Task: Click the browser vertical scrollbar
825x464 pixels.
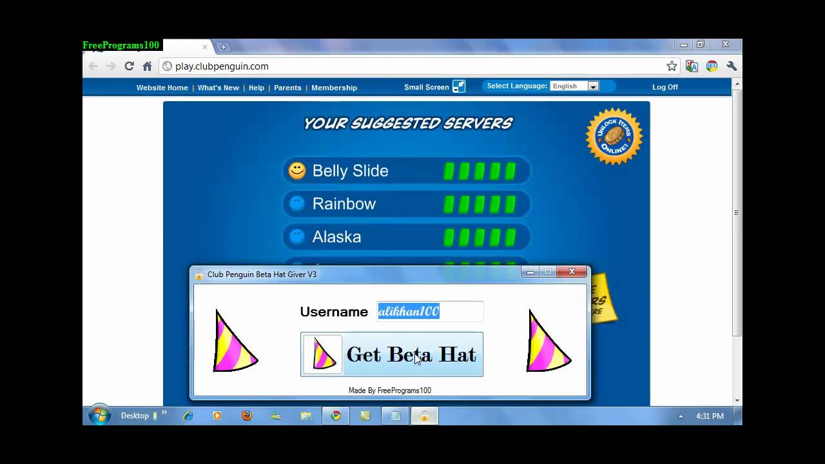Action: pos(737,213)
